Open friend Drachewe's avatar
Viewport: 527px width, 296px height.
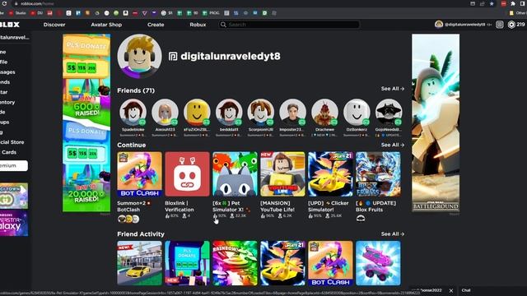(324, 112)
